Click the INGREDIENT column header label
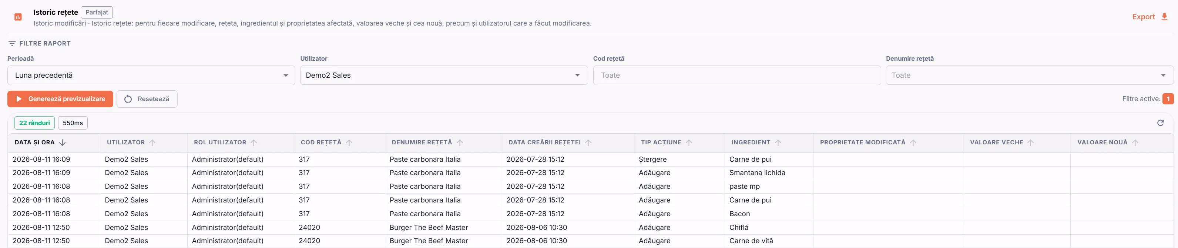This screenshot has width=1178, height=248. coord(751,143)
